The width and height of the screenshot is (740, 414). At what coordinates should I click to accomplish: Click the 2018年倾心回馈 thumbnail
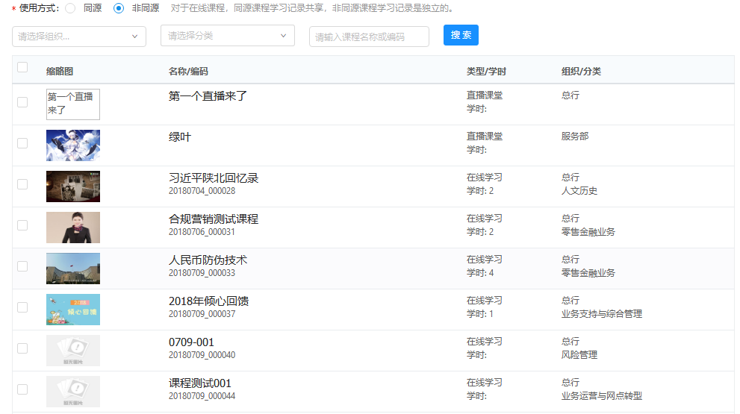coord(72,310)
